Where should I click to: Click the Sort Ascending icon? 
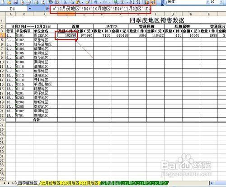pos(132,2)
